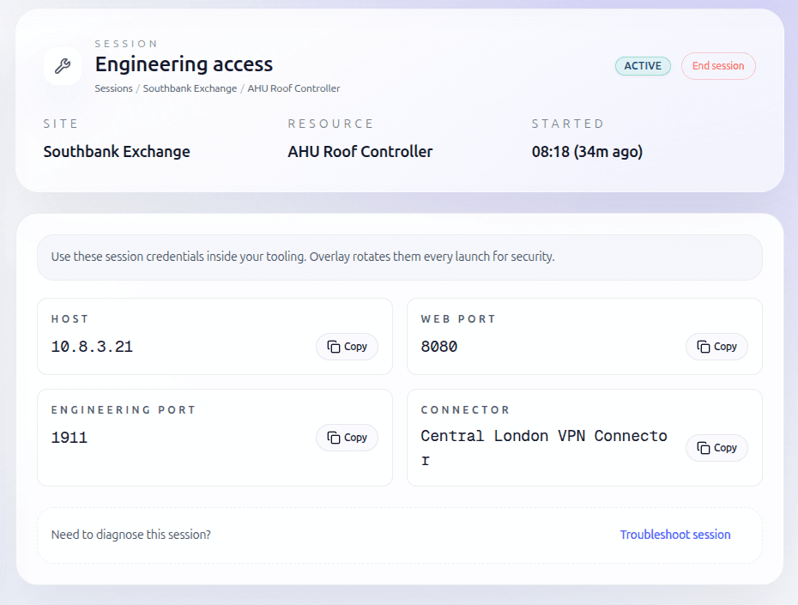Click the 1911 engineering port value
The image size is (798, 605).
tap(70, 438)
